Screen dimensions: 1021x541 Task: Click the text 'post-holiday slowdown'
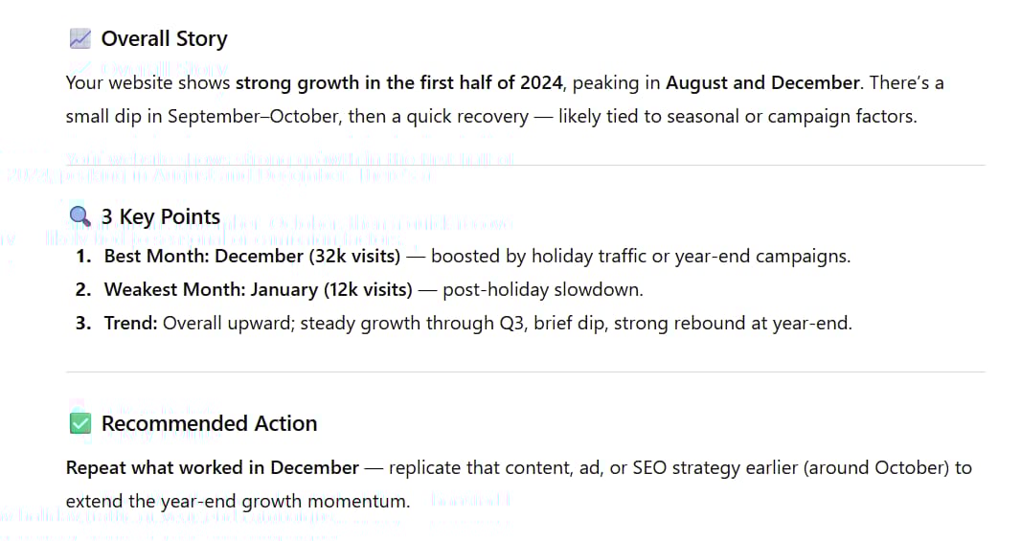coord(540,289)
